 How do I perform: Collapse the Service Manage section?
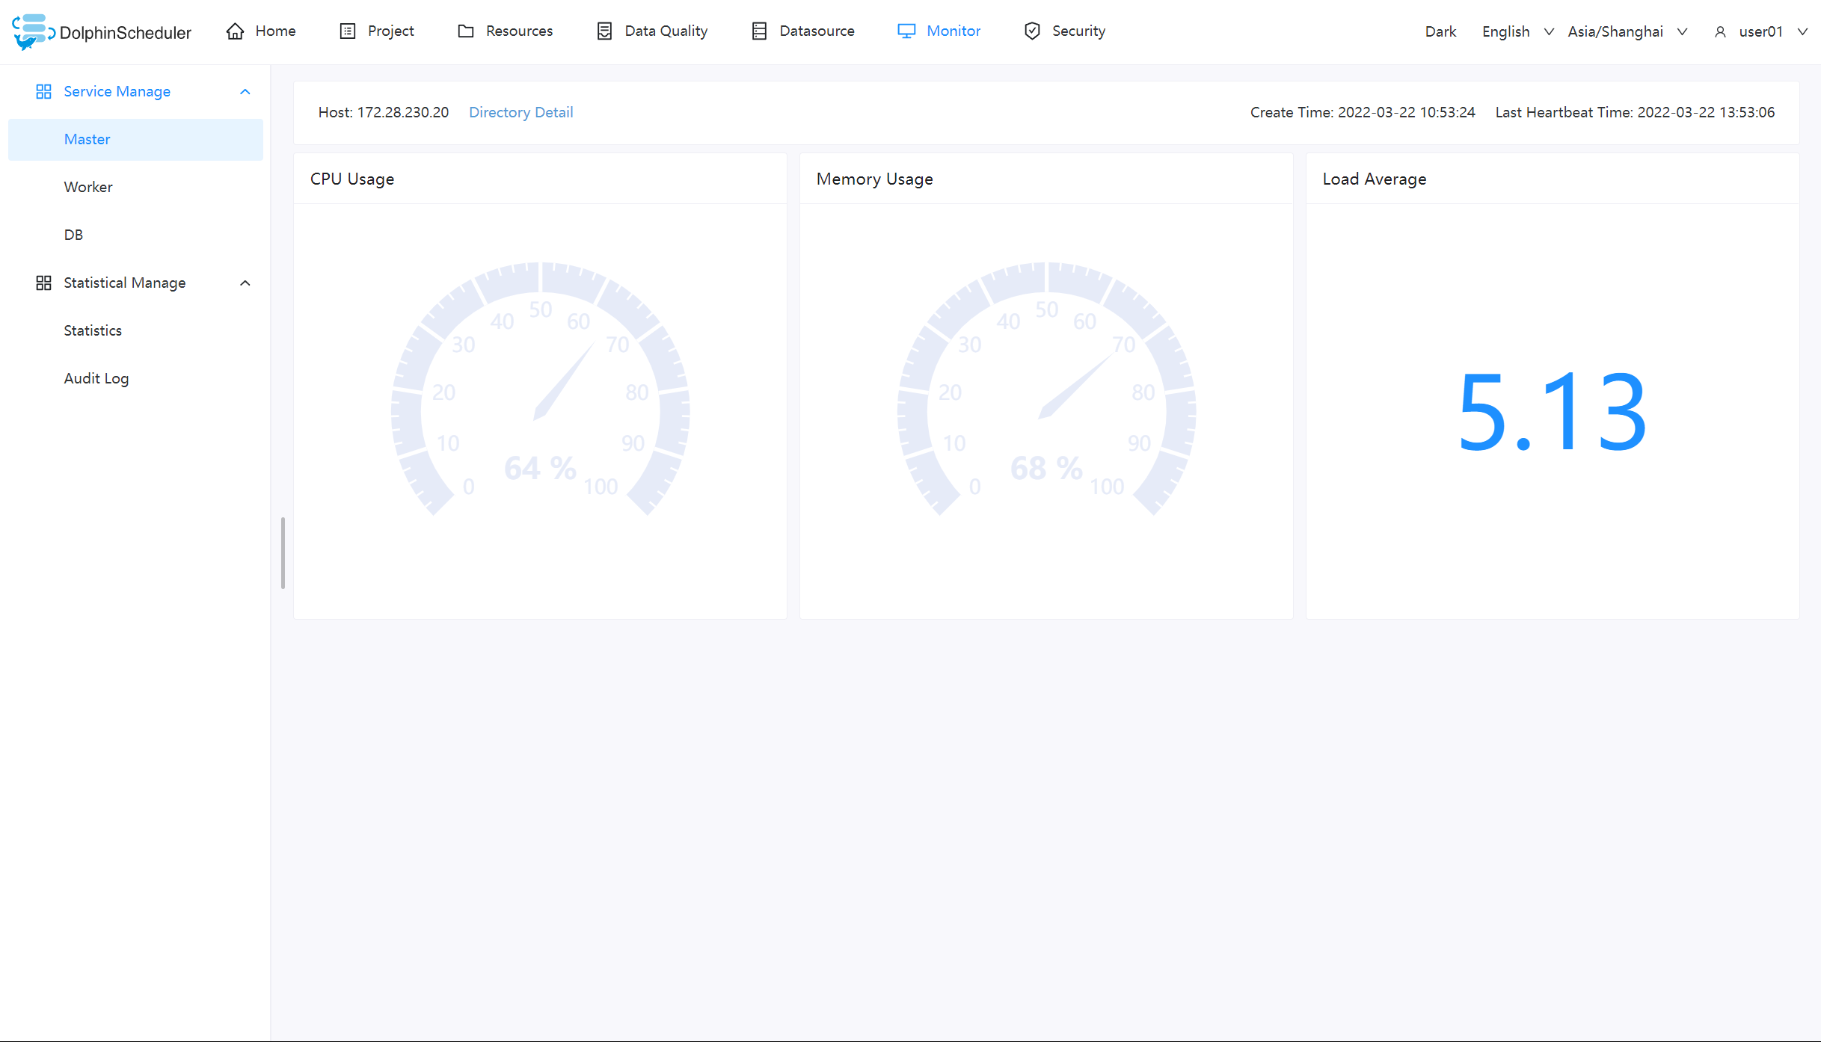[x=245, y=91]
